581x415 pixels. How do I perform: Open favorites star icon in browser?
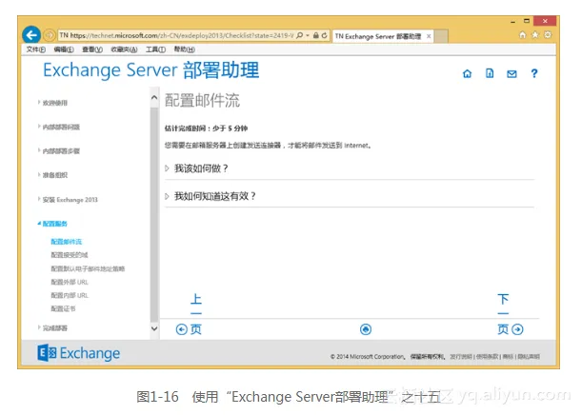coord(535,35)
